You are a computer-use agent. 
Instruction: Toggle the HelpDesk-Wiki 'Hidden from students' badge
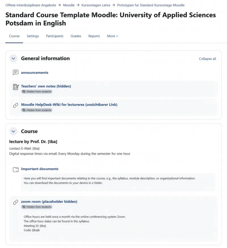37,110
